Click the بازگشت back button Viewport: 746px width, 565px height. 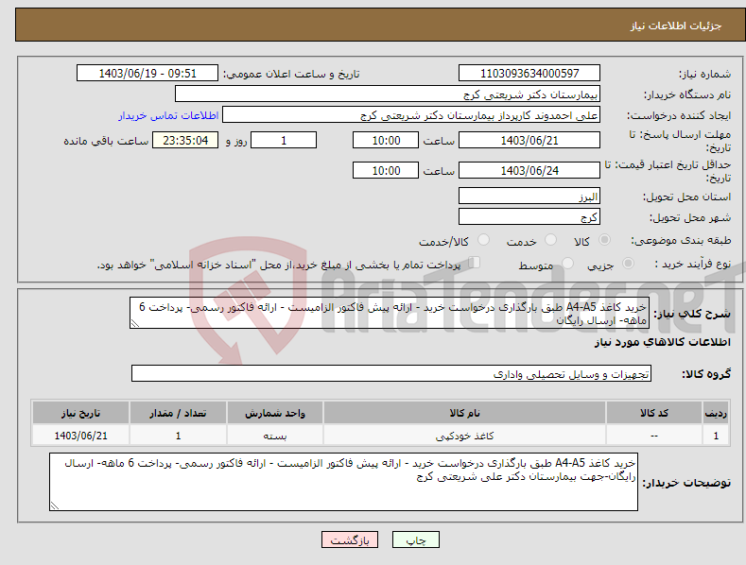point(350,539)
